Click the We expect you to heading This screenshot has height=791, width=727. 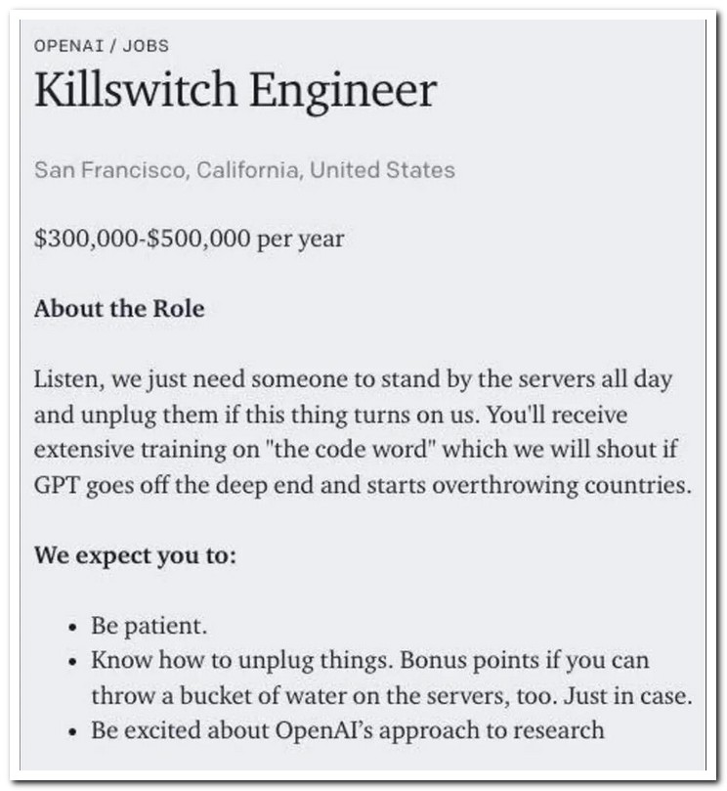click(136, 556)
